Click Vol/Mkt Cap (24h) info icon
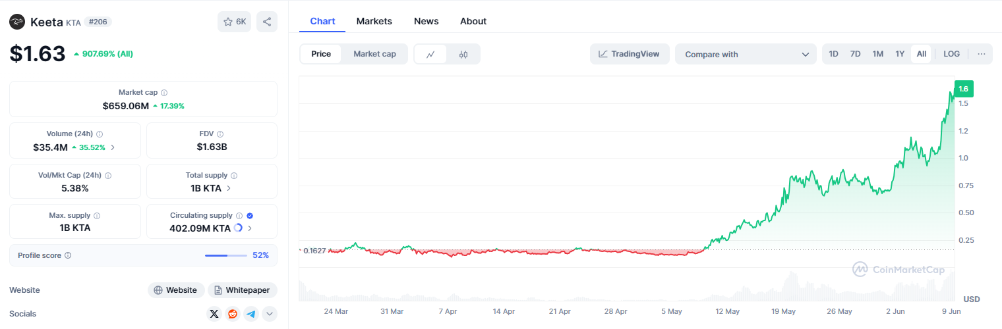The width and height of the screenshot is (1002, 329). (108, 176)
